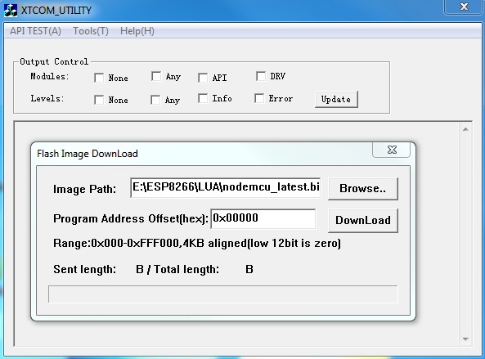Open the Help(H) menu
This screenshot has height=359, width=485.
coord(137,31)
